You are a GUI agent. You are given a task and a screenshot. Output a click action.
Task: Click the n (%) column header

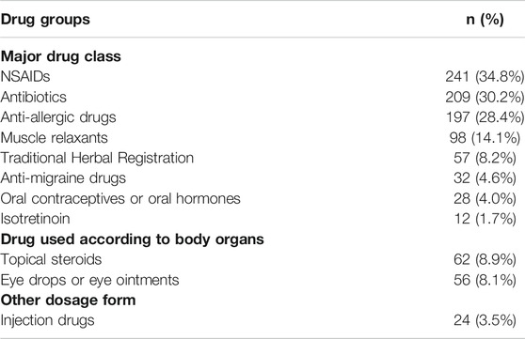pyautogui.click(x=485, y=20)
